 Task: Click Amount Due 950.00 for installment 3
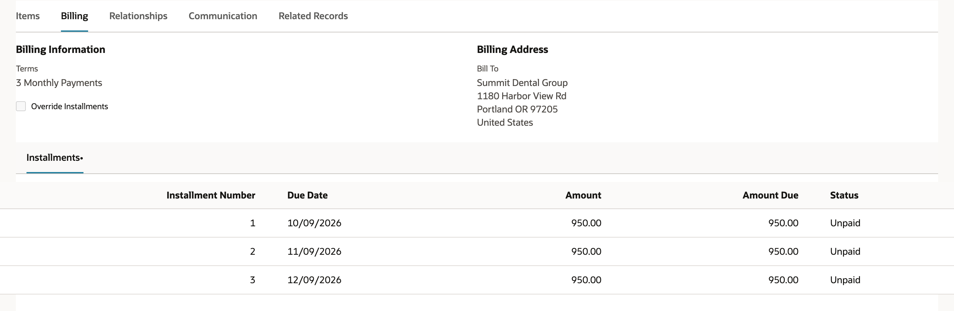(x=783, y=280)
